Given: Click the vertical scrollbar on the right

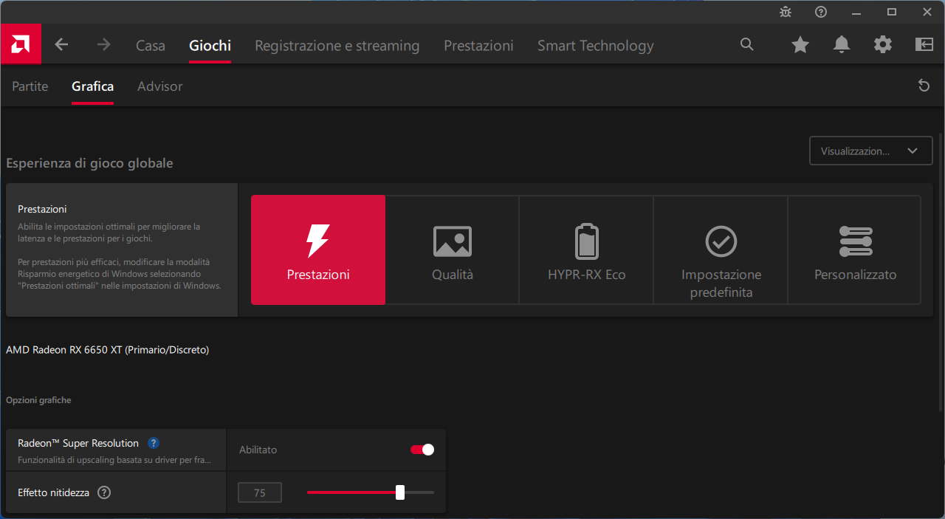Looking at the screenshot, I should tap(940, 273).
